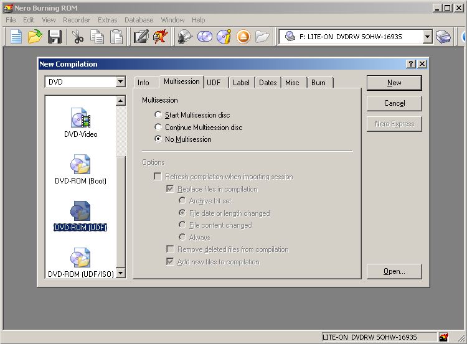This screenshot has width=467, height=344.
Task: Open the Recorder menu
Action: point(77,20)
